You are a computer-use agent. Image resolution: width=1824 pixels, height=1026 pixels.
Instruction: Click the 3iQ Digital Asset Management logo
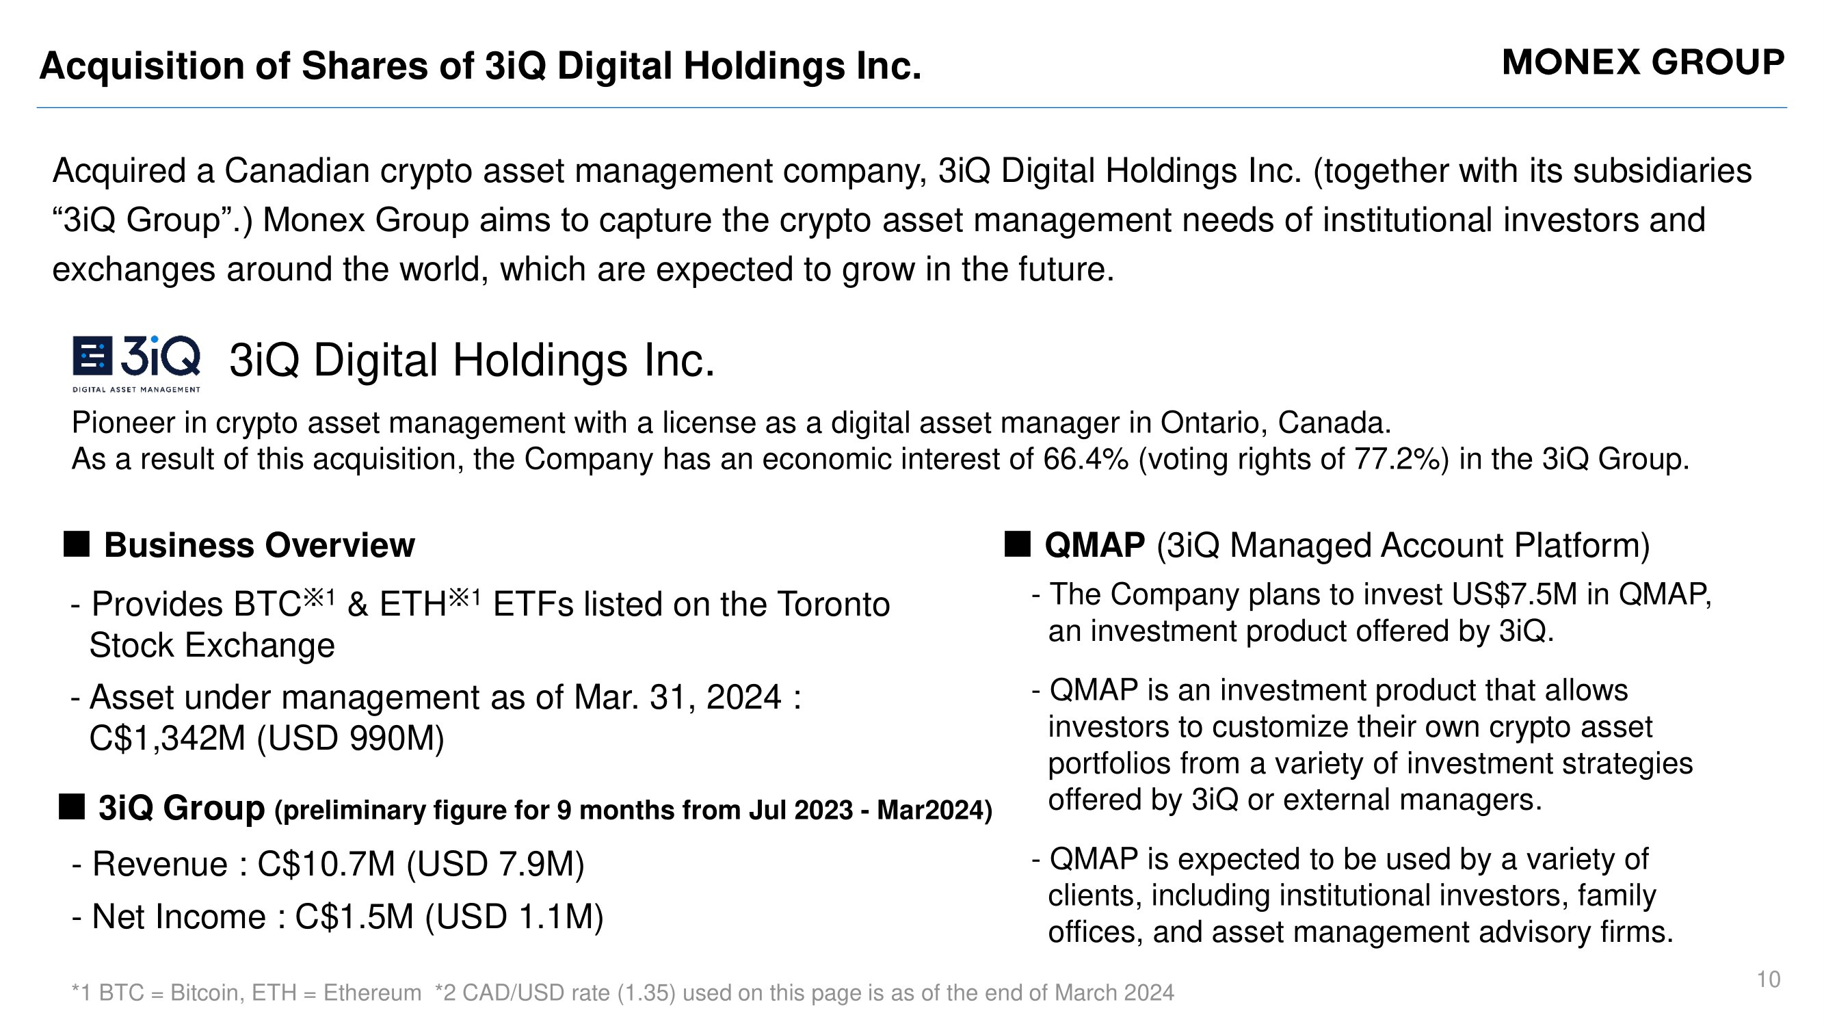[137, 363]
